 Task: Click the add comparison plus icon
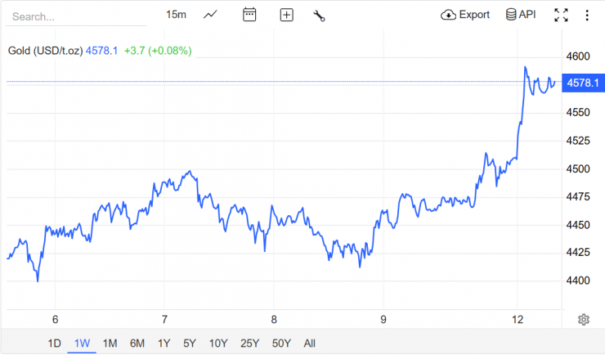286,15
